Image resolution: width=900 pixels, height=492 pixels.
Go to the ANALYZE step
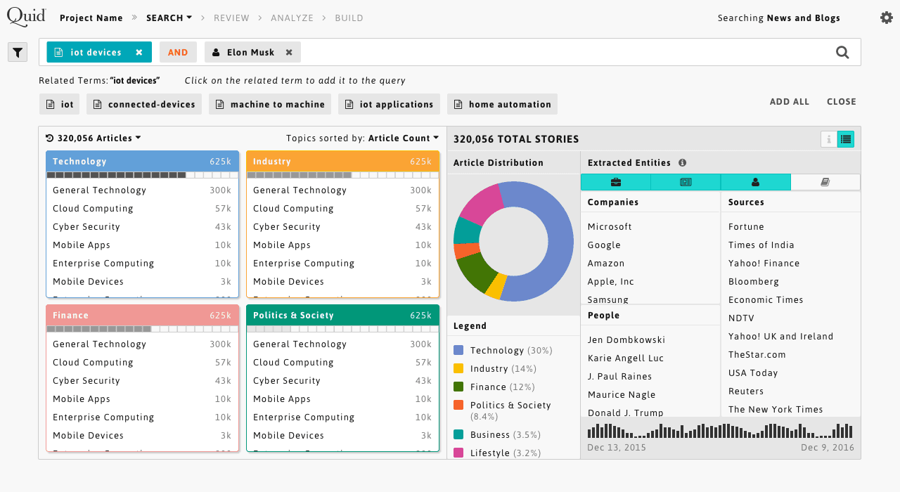pyautogui.click(x=292, y=18)
